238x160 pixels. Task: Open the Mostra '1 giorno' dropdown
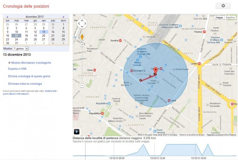click(x=21, y=49)
